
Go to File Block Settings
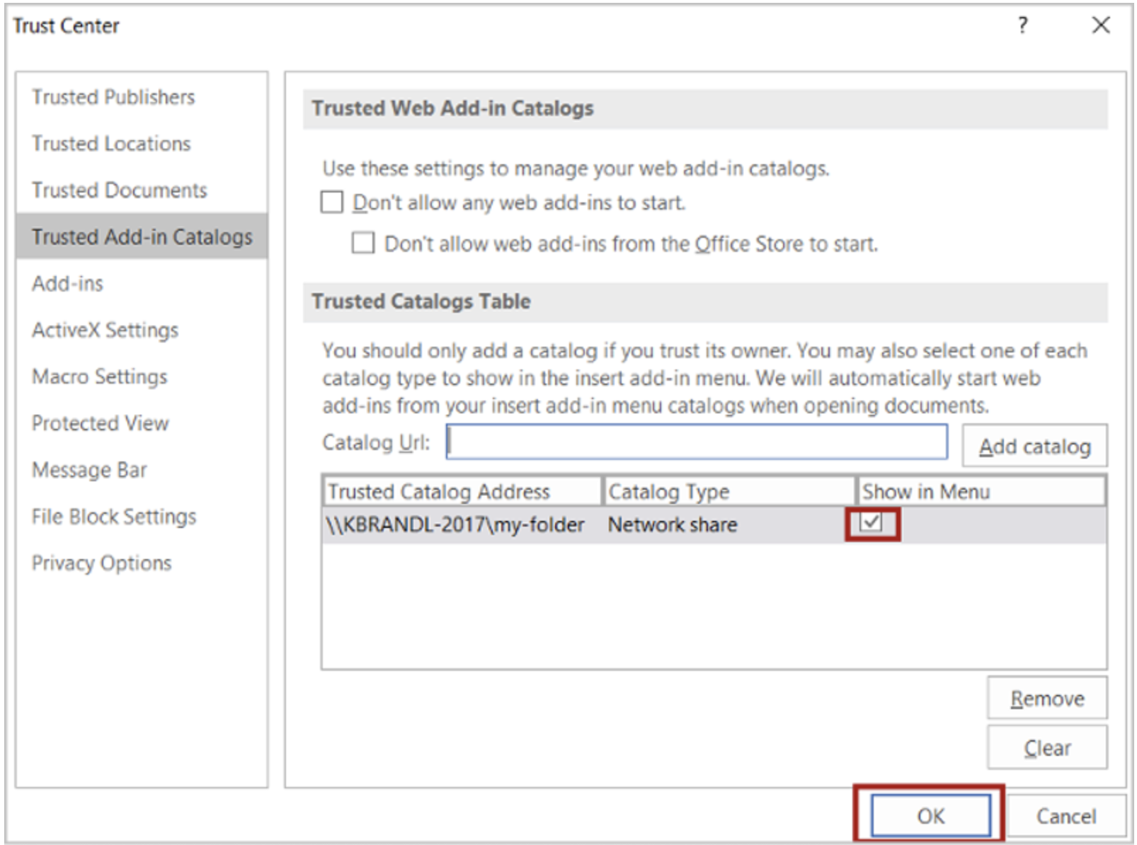tap(114, 517)
